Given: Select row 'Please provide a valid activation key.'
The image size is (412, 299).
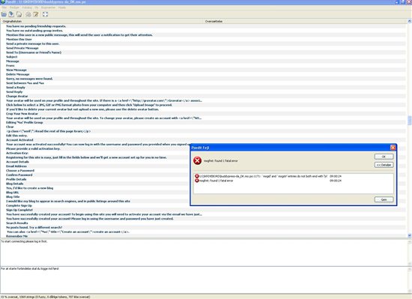Looking at the screenshot, I should (96, 148).
